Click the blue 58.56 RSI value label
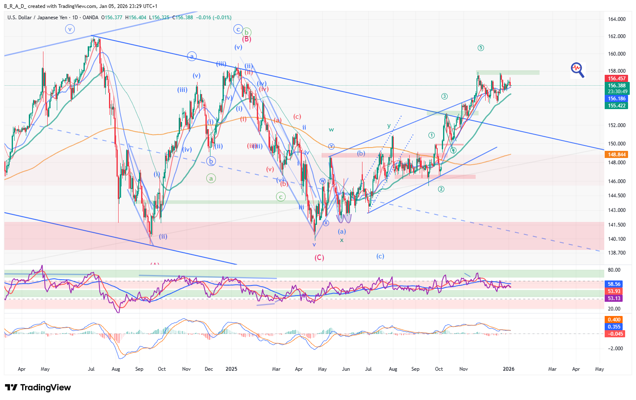The height and width of the screenshot is (400, 636). [x=614, y=284]
